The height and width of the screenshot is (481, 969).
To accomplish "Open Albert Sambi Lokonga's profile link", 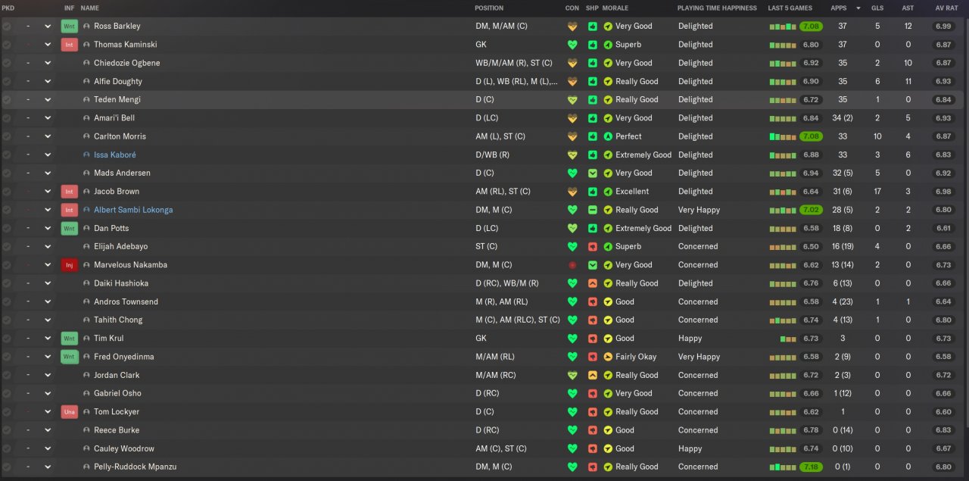I will click(x=133, y=210).
